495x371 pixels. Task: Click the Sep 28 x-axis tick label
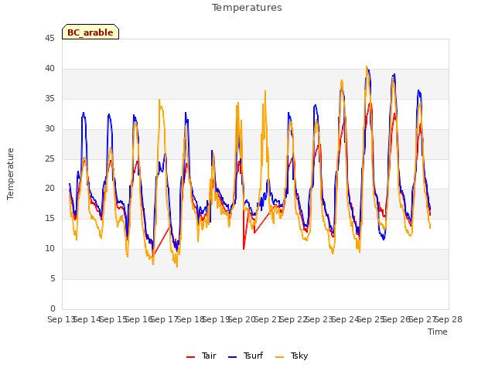pos(449,319)
